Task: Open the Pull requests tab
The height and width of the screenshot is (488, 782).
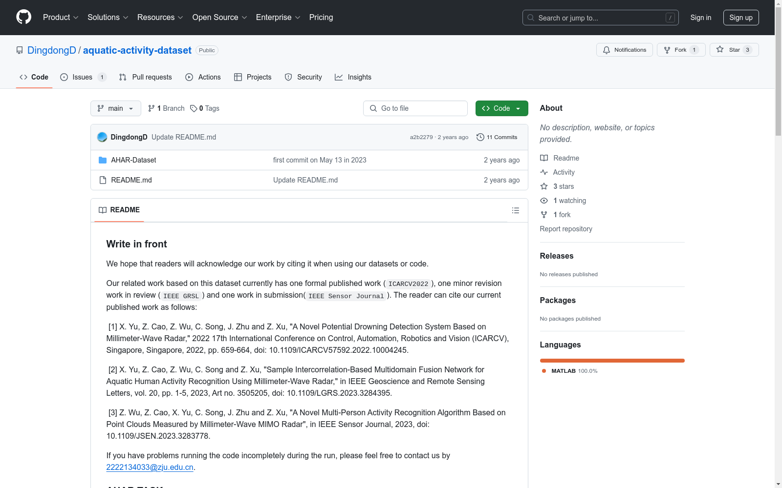Action: point(146,77)
